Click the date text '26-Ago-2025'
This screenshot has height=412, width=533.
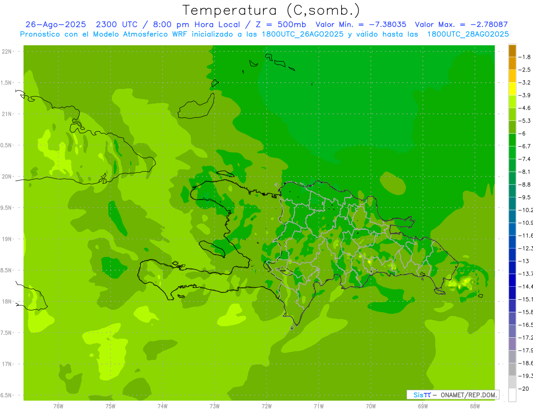55,24
